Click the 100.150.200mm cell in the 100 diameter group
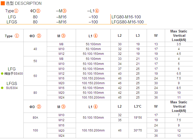This screenshot has width=194, height=139. click(x=93, y=130)
